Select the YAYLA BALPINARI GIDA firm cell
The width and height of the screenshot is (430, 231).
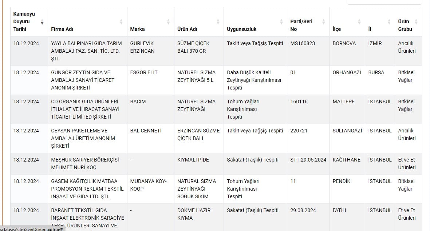pos(87,51)
